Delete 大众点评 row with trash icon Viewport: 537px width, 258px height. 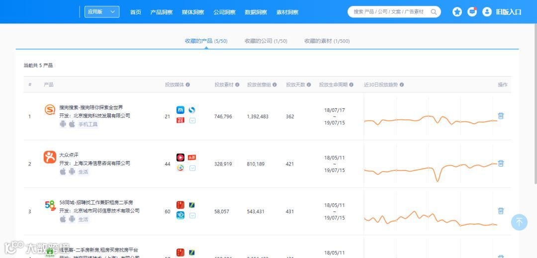[x=501, y=163]
